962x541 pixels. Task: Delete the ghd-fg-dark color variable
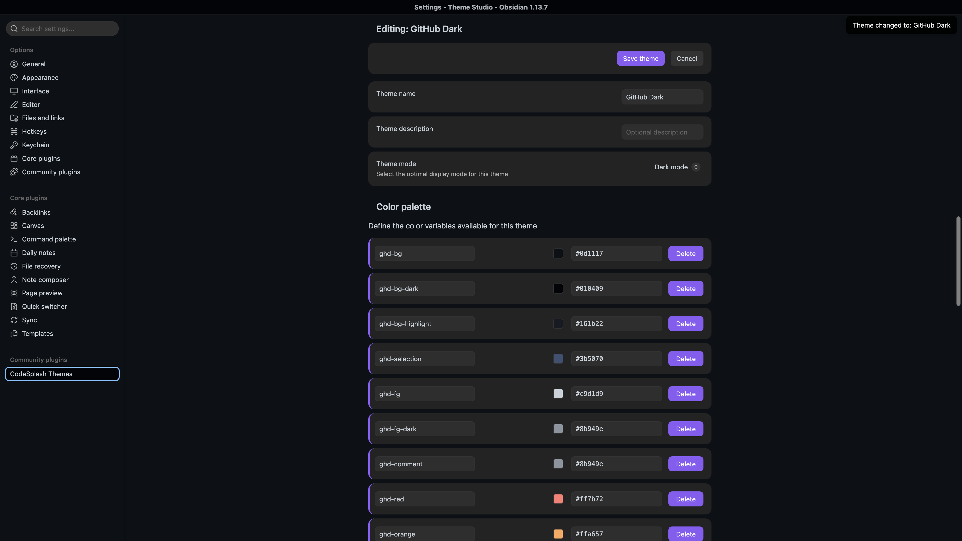686,429
